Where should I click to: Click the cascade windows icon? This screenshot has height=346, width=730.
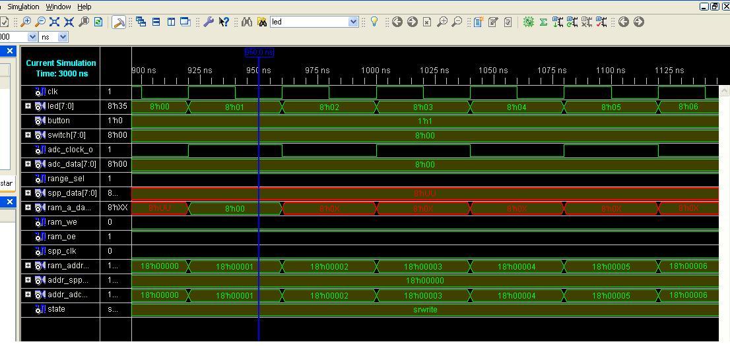[141, 22]
